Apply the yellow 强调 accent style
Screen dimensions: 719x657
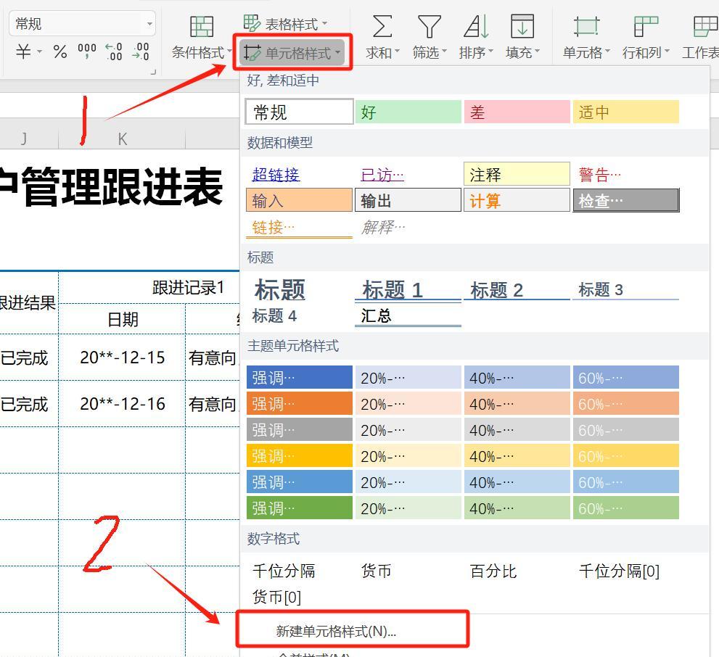click(299, 456)
